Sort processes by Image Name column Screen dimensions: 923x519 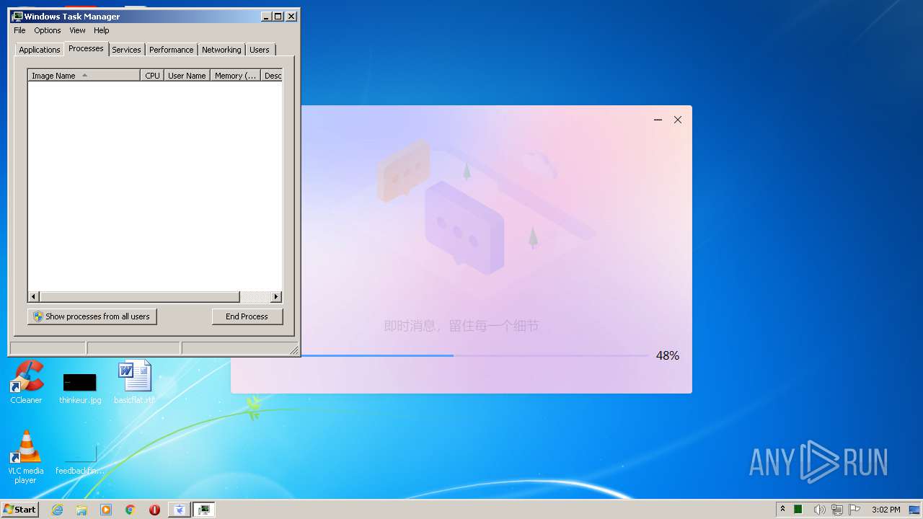tap(84, 75)
